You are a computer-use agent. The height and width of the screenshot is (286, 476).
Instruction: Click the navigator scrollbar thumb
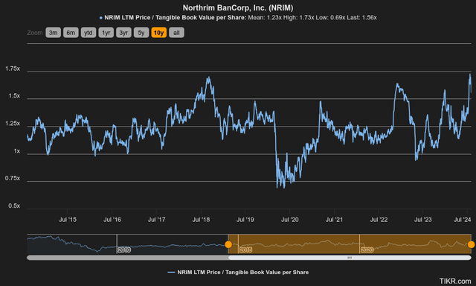[350, 258]
